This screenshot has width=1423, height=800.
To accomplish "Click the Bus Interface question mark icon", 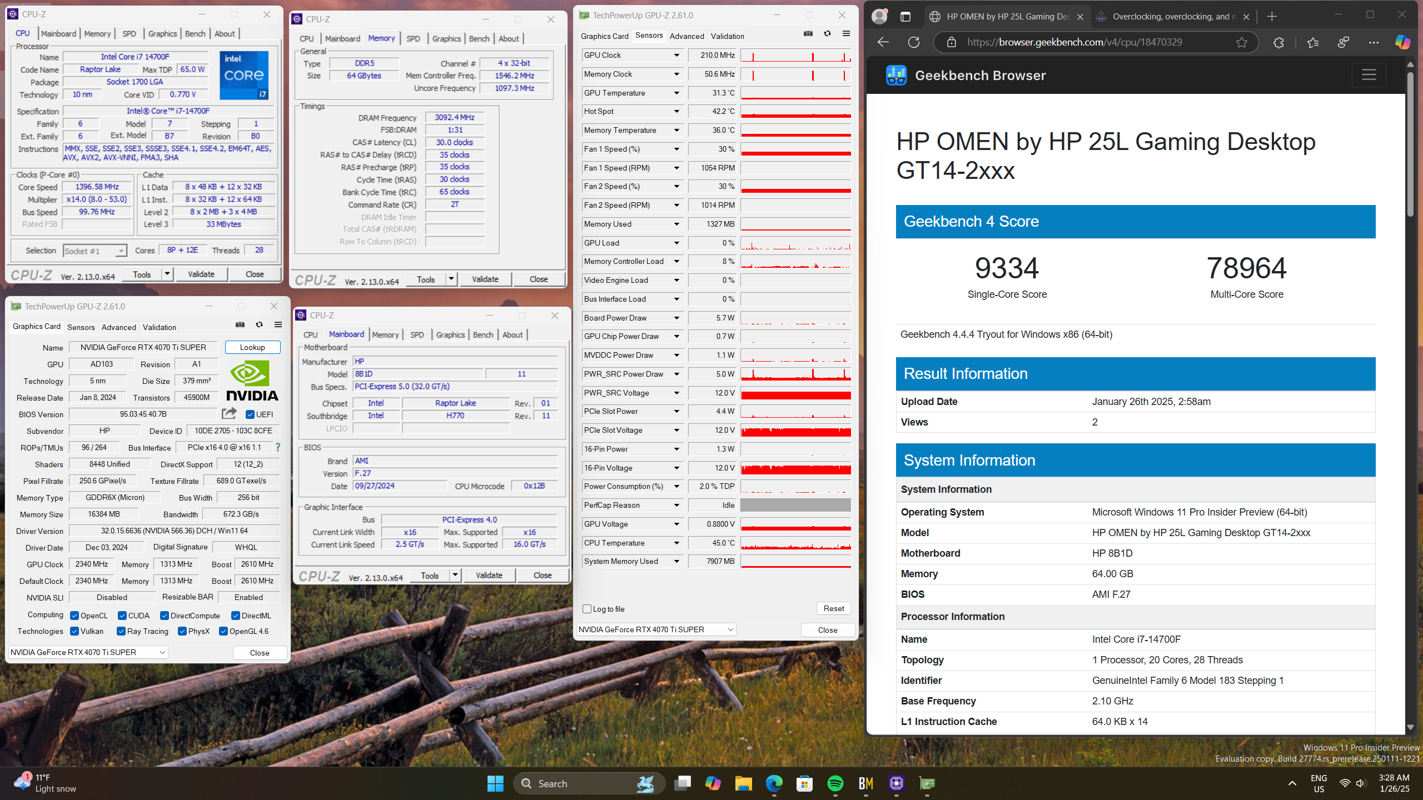I will 278,447.
